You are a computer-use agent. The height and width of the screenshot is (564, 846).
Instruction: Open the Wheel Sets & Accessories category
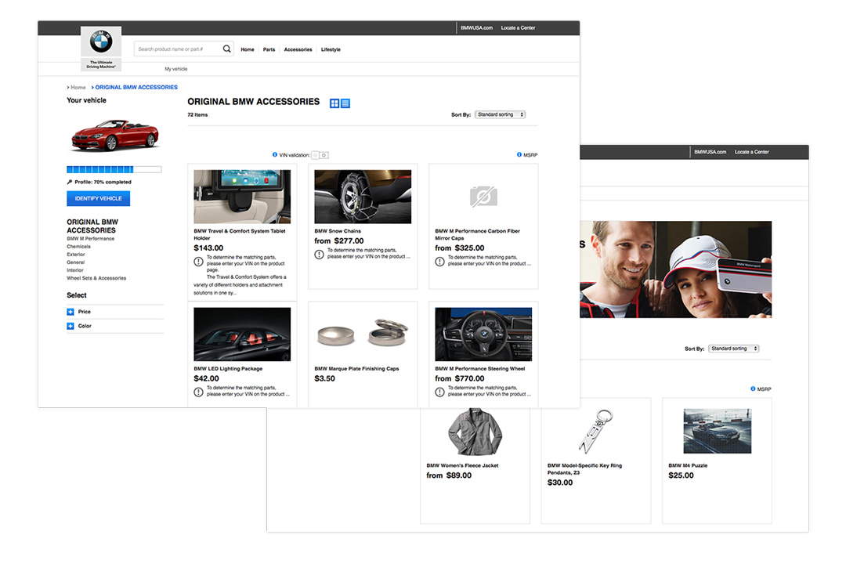click(x=96, y=279)
